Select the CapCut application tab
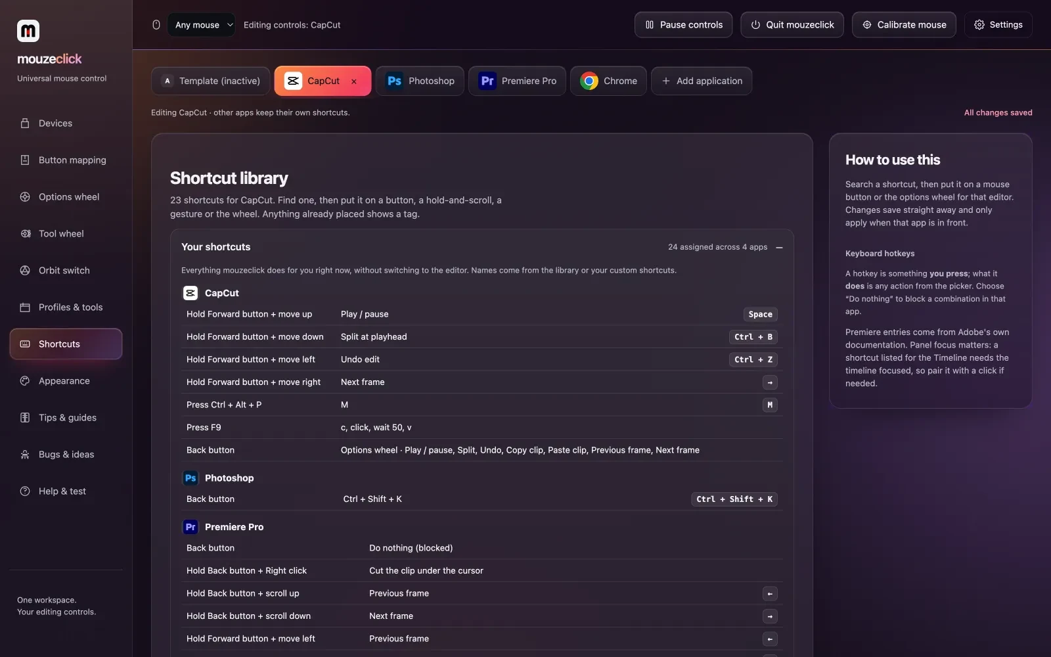The image size is (1051, 657). [323, 81]
